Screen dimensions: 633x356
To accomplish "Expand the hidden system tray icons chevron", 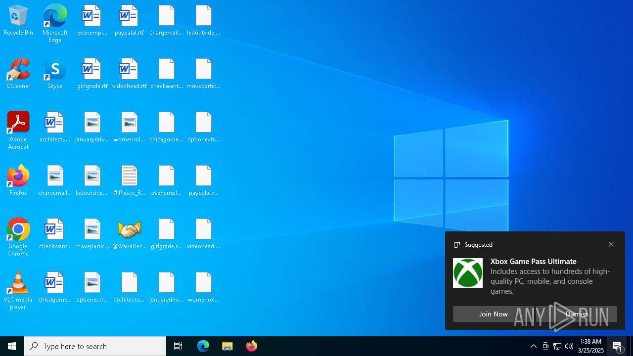I will click(x=534, y=346).
